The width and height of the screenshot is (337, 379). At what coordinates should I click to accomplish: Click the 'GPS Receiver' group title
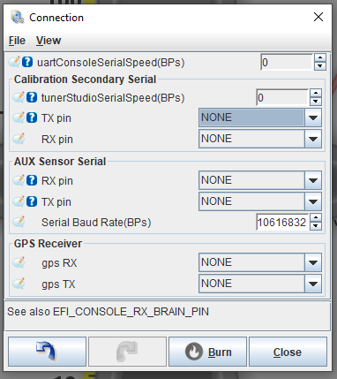(x=48, y=244)
